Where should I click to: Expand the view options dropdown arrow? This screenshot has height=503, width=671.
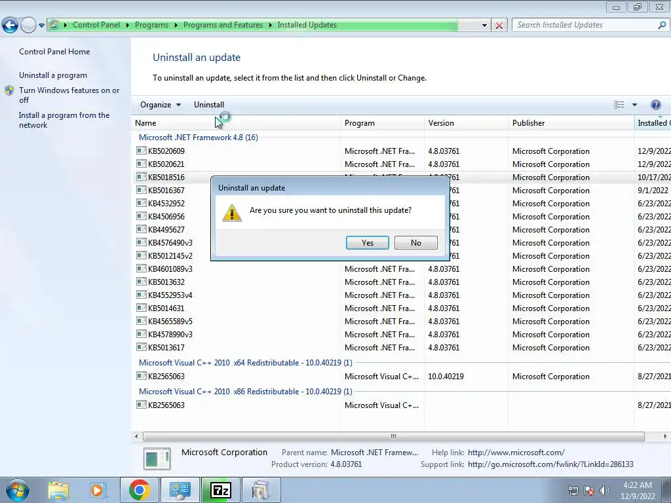(634, 105)
